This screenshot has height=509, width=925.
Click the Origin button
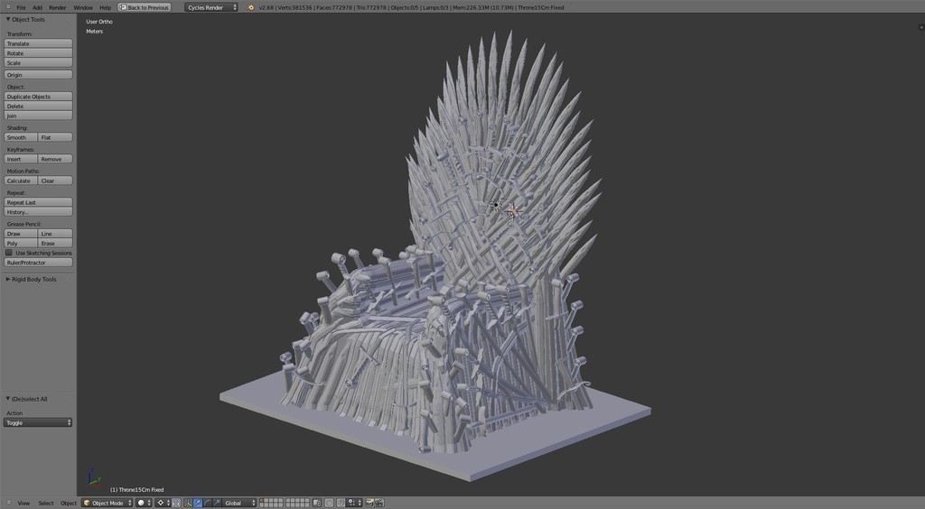[38, 75]
